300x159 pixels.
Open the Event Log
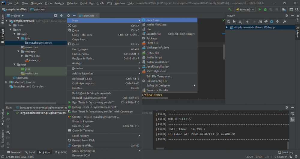click(x=286, y=152)
